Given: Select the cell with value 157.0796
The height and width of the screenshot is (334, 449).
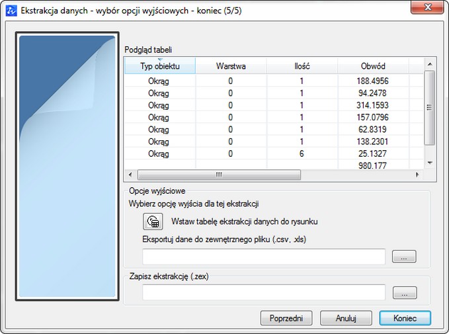Looking at the screenshot, I should point(372,118).
